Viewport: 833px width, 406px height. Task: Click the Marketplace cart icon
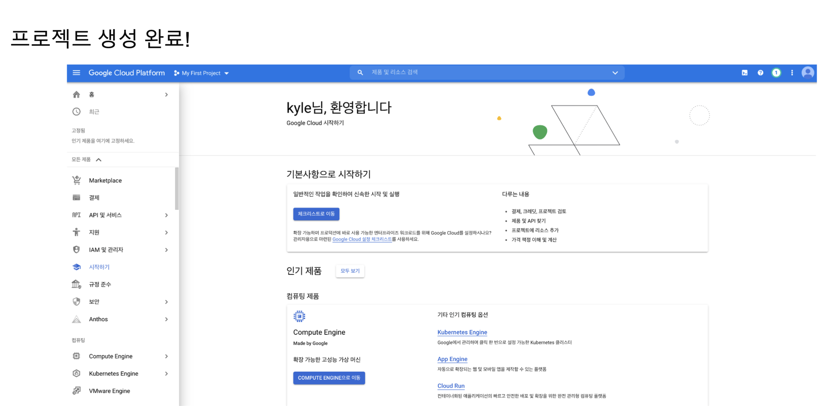tap(76, 180)
